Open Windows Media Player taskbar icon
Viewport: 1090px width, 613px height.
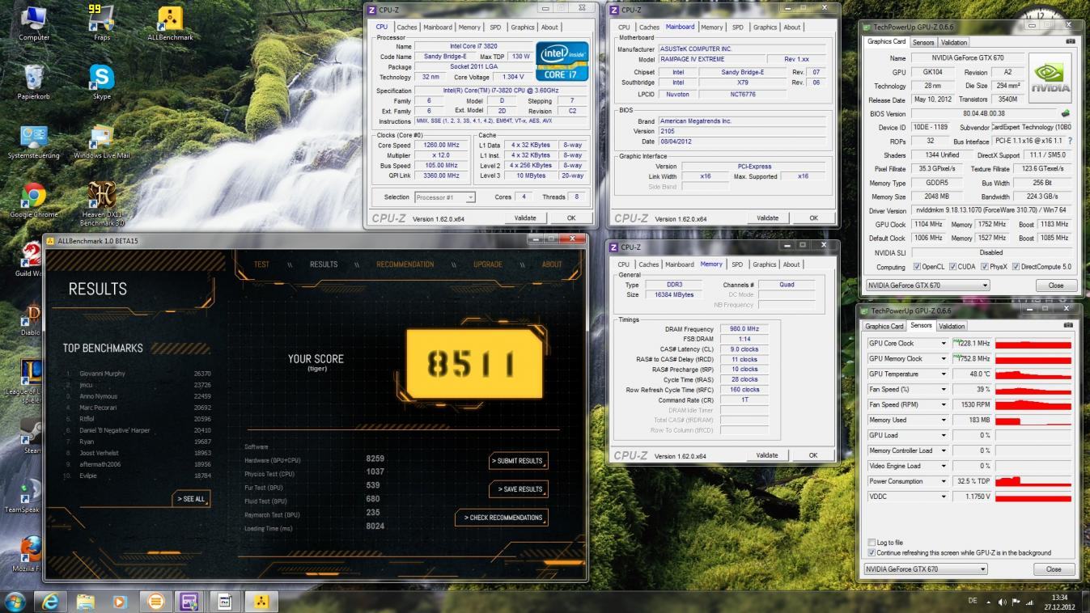121,601
